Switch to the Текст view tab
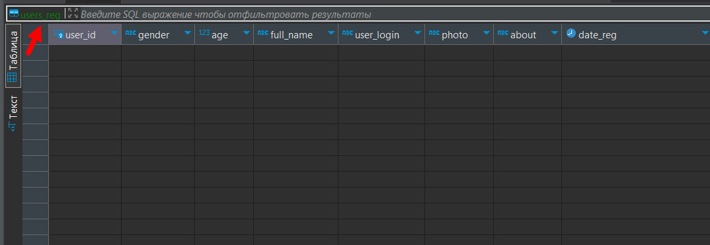The width and height of the screenshot is (710, 245). (13, 114)
